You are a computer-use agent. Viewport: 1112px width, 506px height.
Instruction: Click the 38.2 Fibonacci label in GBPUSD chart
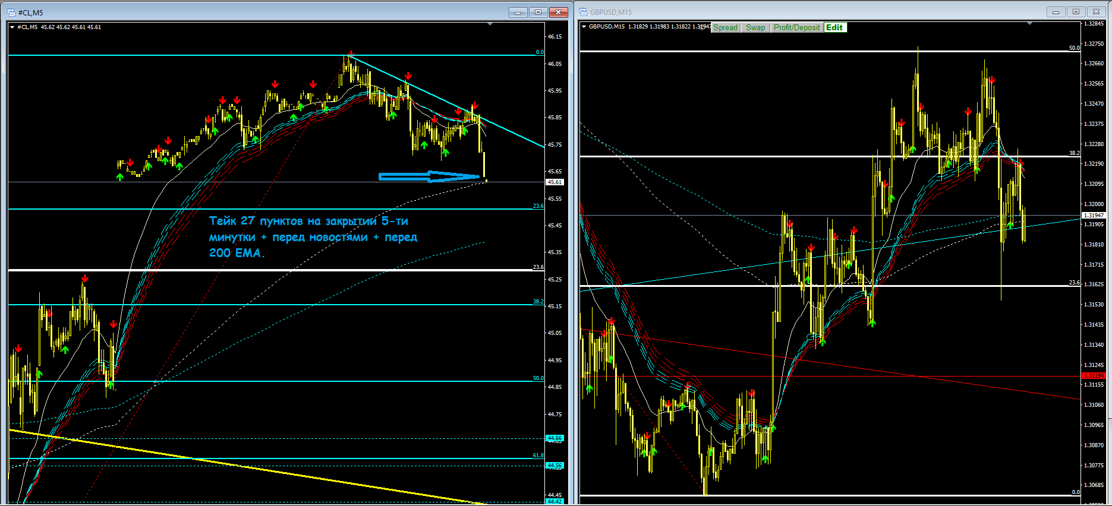(x=1075, y=153)
